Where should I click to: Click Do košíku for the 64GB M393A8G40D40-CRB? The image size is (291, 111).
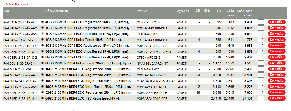coord(277,98)
